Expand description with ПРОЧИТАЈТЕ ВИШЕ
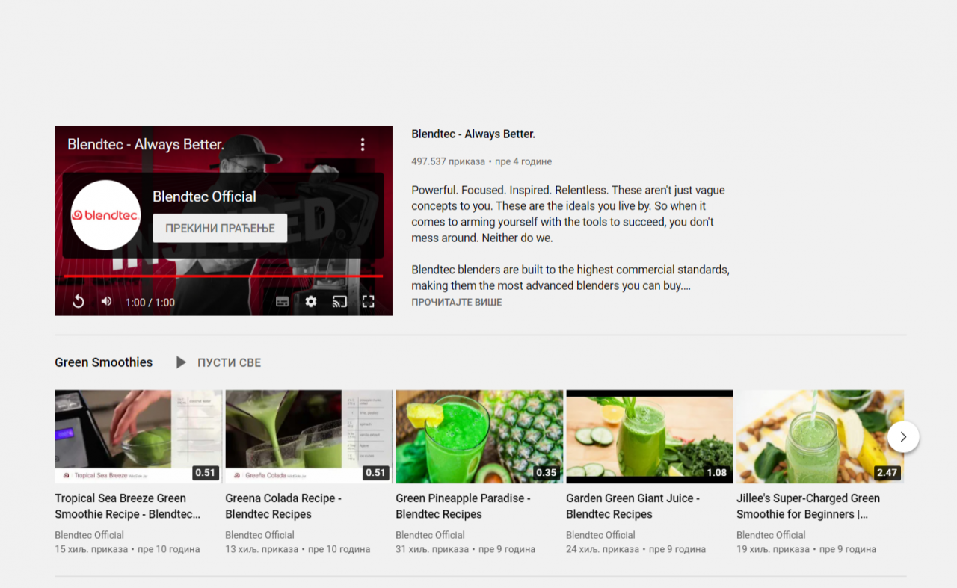 click(x=457, y=303)
